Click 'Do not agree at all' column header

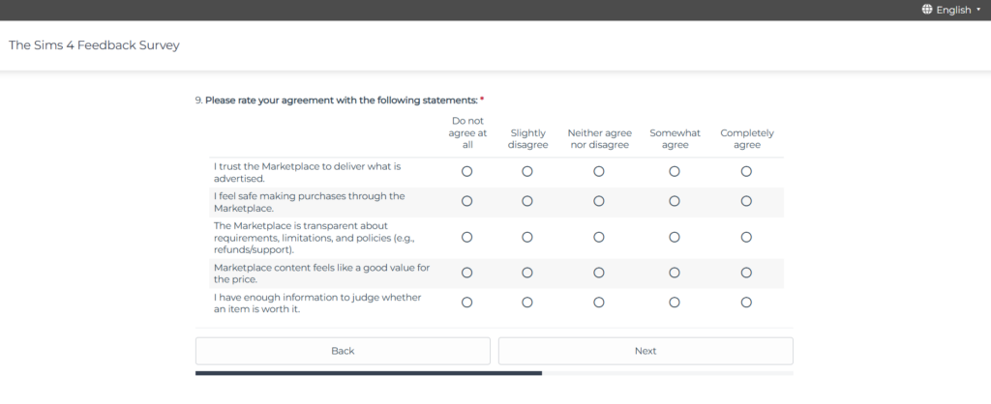click(x=467, y=132)
